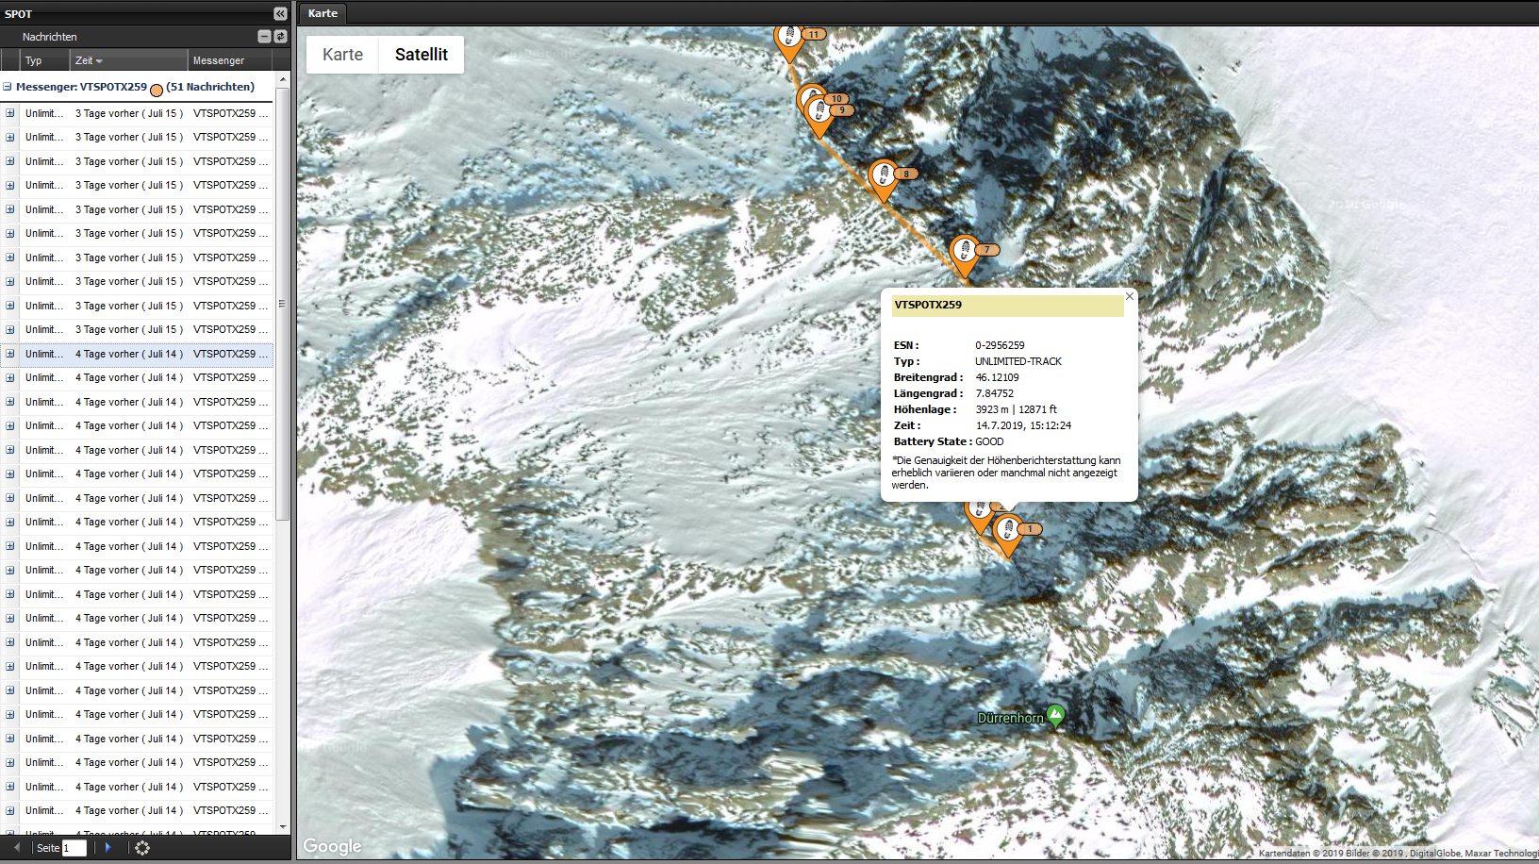1539x864 pixels.
Task: Click the SPOT panel title
Action: pos(18,14)
